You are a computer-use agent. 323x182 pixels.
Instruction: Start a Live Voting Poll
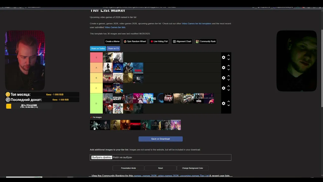[159, 41]
